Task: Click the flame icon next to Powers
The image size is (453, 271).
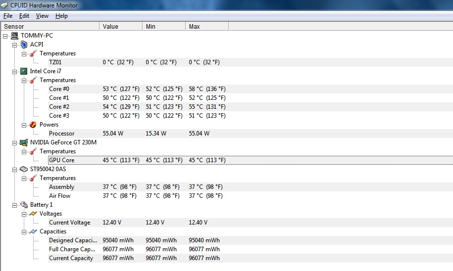Action: (33, 125)
